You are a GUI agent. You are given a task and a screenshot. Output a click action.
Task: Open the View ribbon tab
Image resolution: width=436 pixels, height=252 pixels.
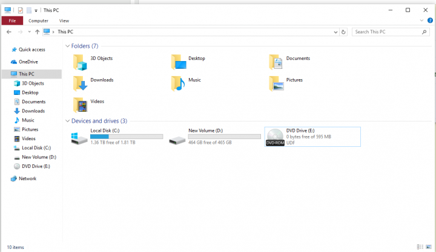click(64, 21)
